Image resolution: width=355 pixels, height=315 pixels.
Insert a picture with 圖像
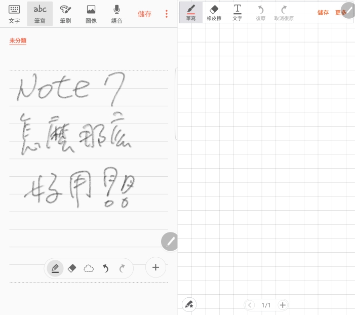[91, 14]
